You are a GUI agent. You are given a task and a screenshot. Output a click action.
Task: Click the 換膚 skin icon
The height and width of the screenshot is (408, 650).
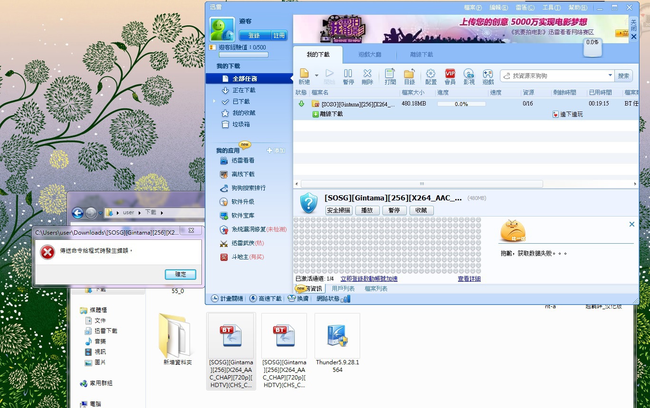tap(292, 299)
